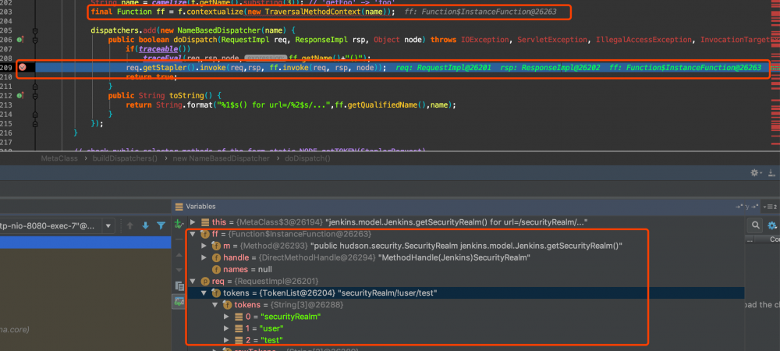Click the search magnifier icon on right panel
This screenshot has height=351, width=780.
(753, 225)
